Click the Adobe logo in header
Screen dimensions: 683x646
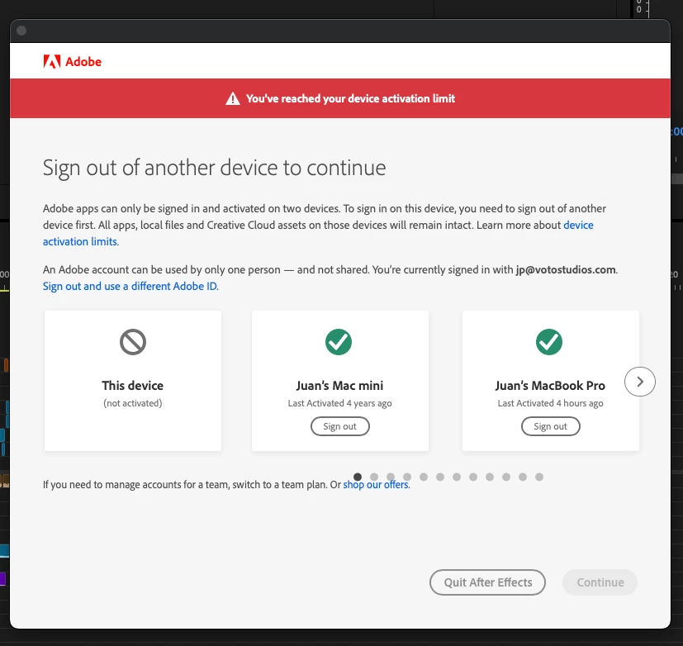tap(73, 61)
